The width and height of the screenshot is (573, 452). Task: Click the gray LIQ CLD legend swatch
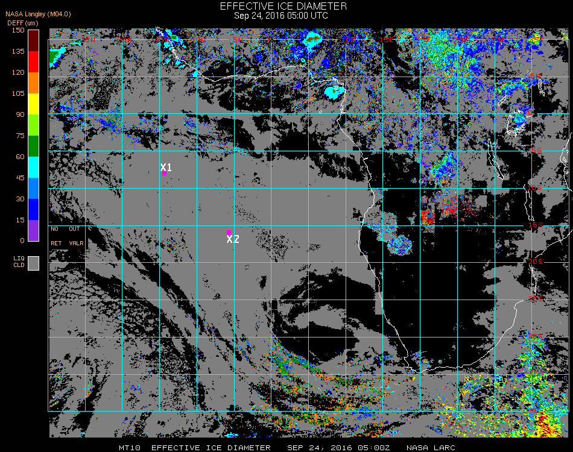34,263
